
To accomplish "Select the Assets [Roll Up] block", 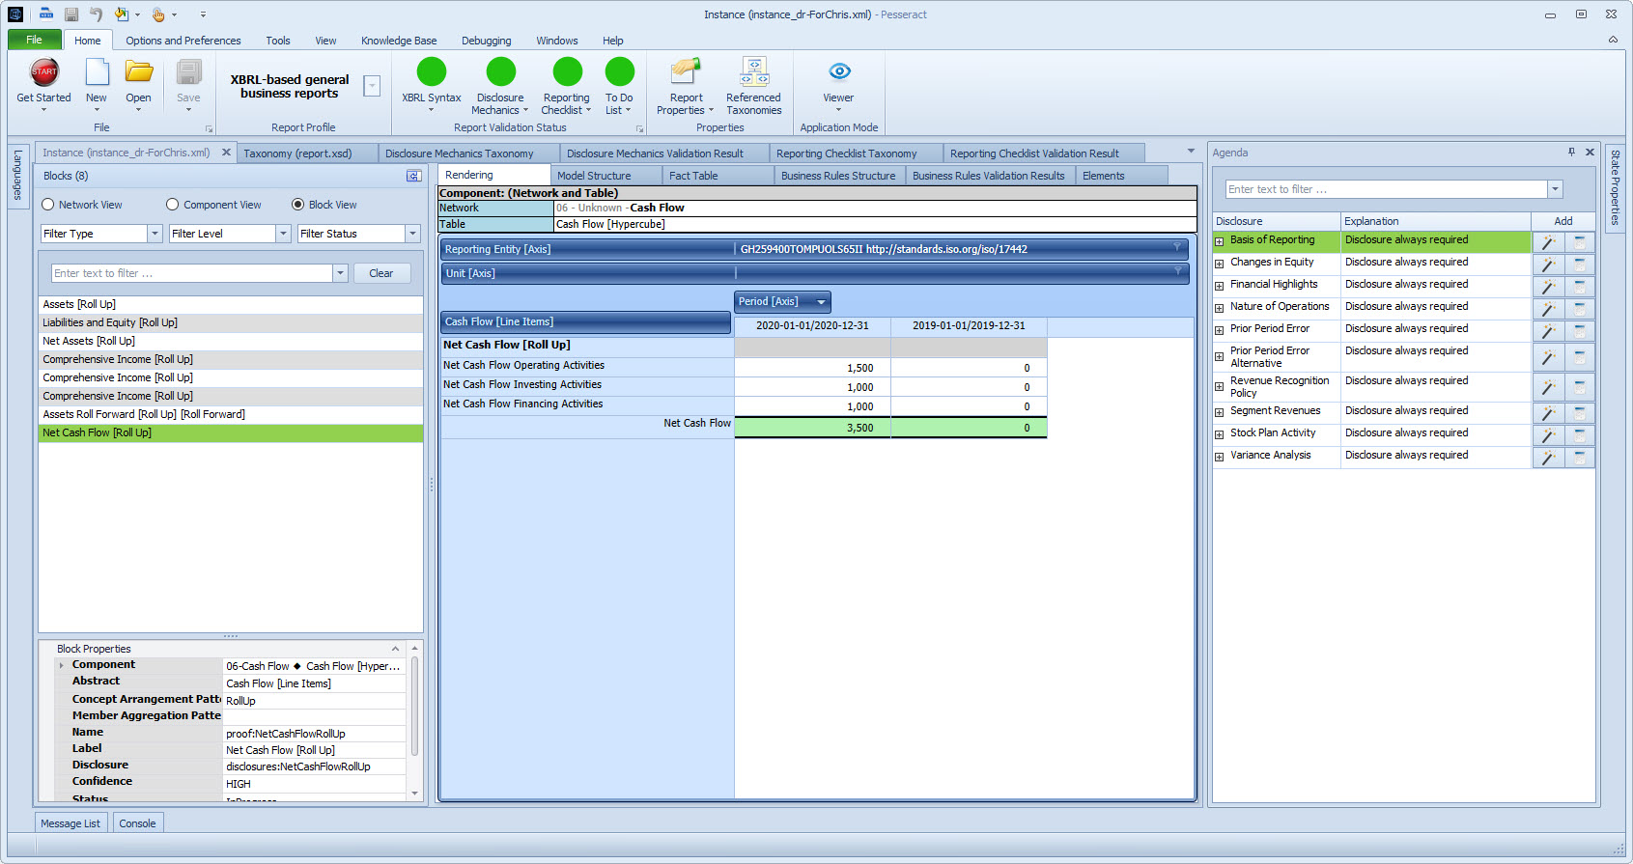I will tap(231, 304).
